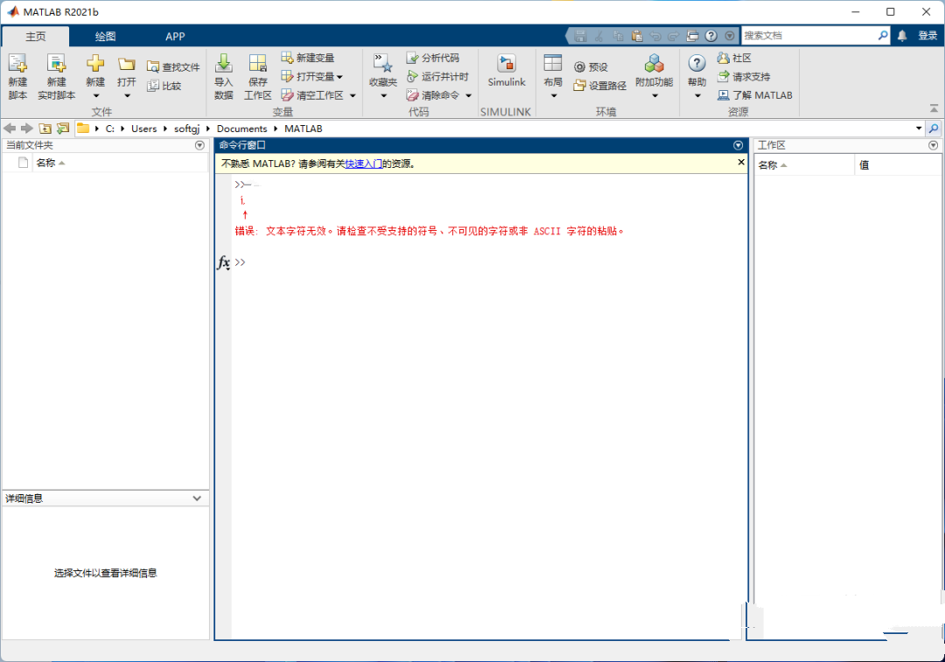Create a new live script (新建实时脚本)
The width and height of the screenshot is (945, 662).
point(56,76)
